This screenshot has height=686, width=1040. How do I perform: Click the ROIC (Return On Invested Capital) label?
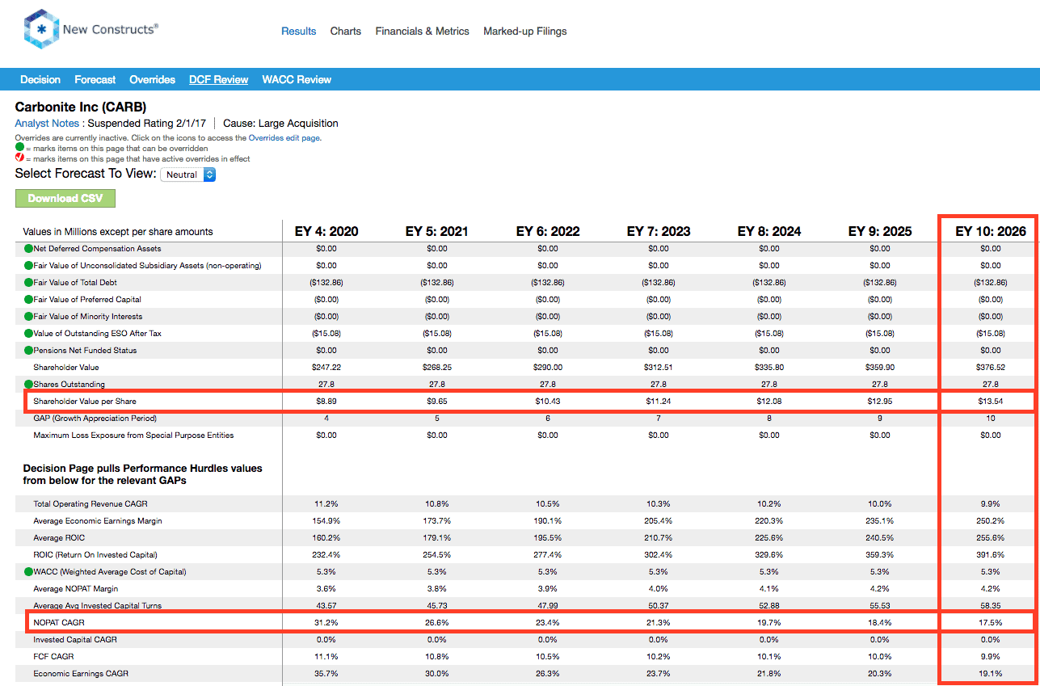coord(95,555)
